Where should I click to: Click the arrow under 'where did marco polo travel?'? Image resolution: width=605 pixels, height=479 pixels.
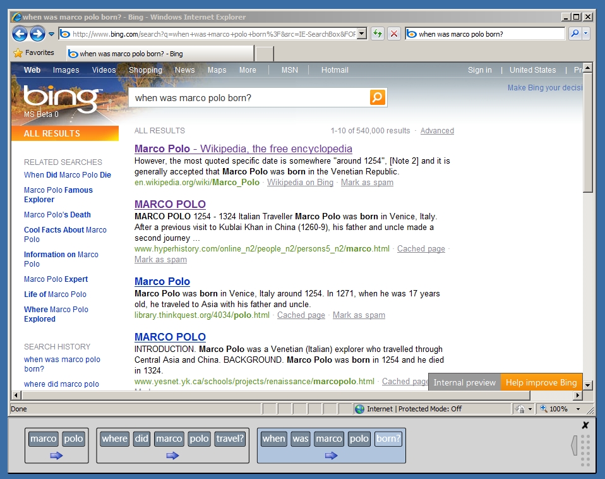pyautogui.click(x=172, y=455)
